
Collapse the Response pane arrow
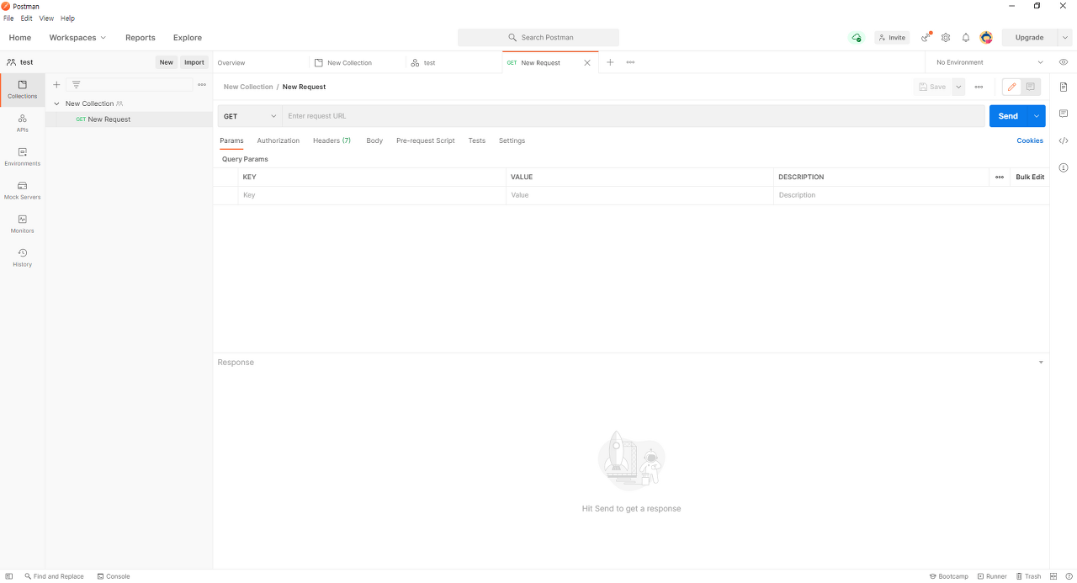(1041, 363)
